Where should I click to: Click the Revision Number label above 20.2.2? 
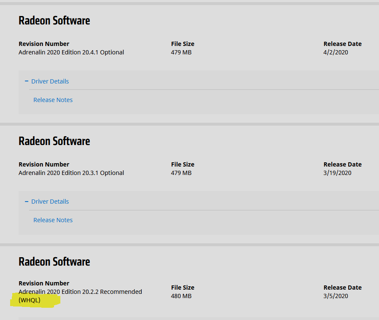[44, 283]
